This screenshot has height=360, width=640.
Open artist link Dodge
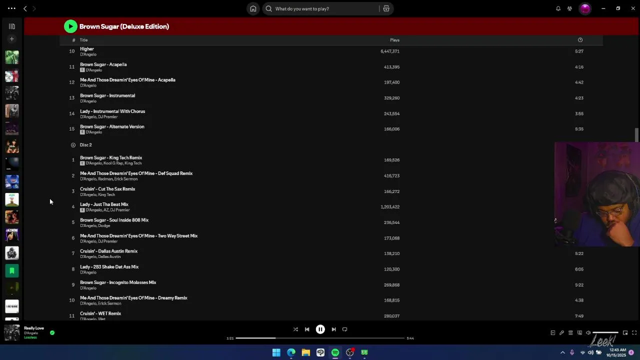pos(104,225)
